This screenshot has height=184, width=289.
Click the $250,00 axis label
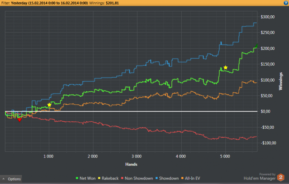click(268, 33)
